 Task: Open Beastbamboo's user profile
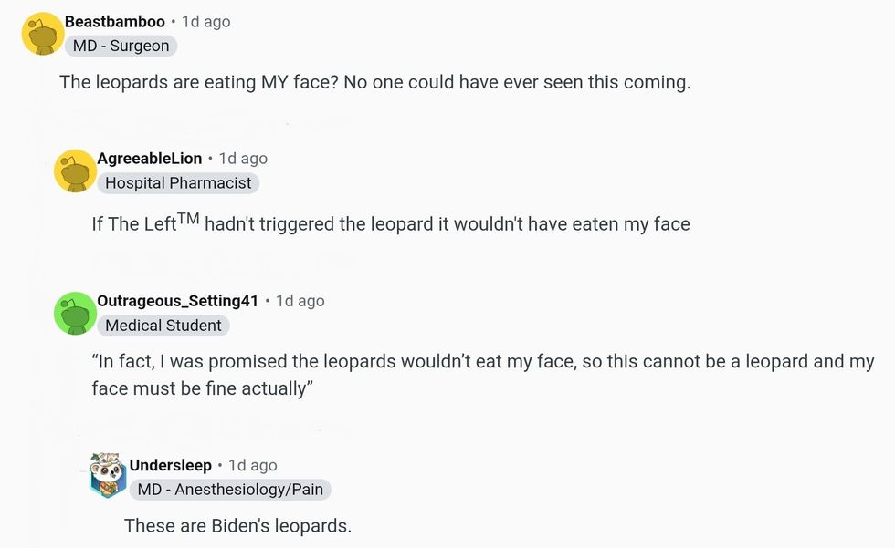coord(114,21)
